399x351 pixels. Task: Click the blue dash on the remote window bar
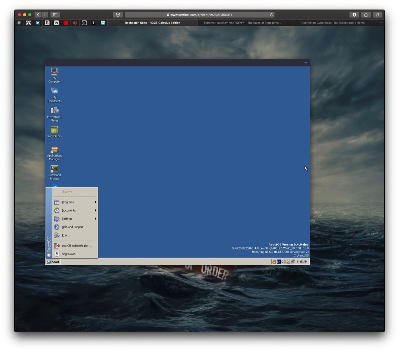tap(306, 62)
